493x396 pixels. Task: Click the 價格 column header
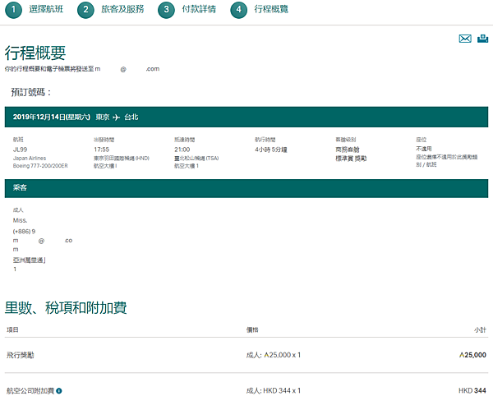pos(252,329)
